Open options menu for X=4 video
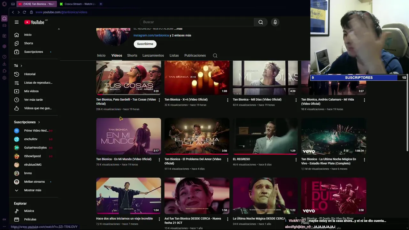This screenshot has width=409, height=230. pyautogui.click(x=228, y=100)
